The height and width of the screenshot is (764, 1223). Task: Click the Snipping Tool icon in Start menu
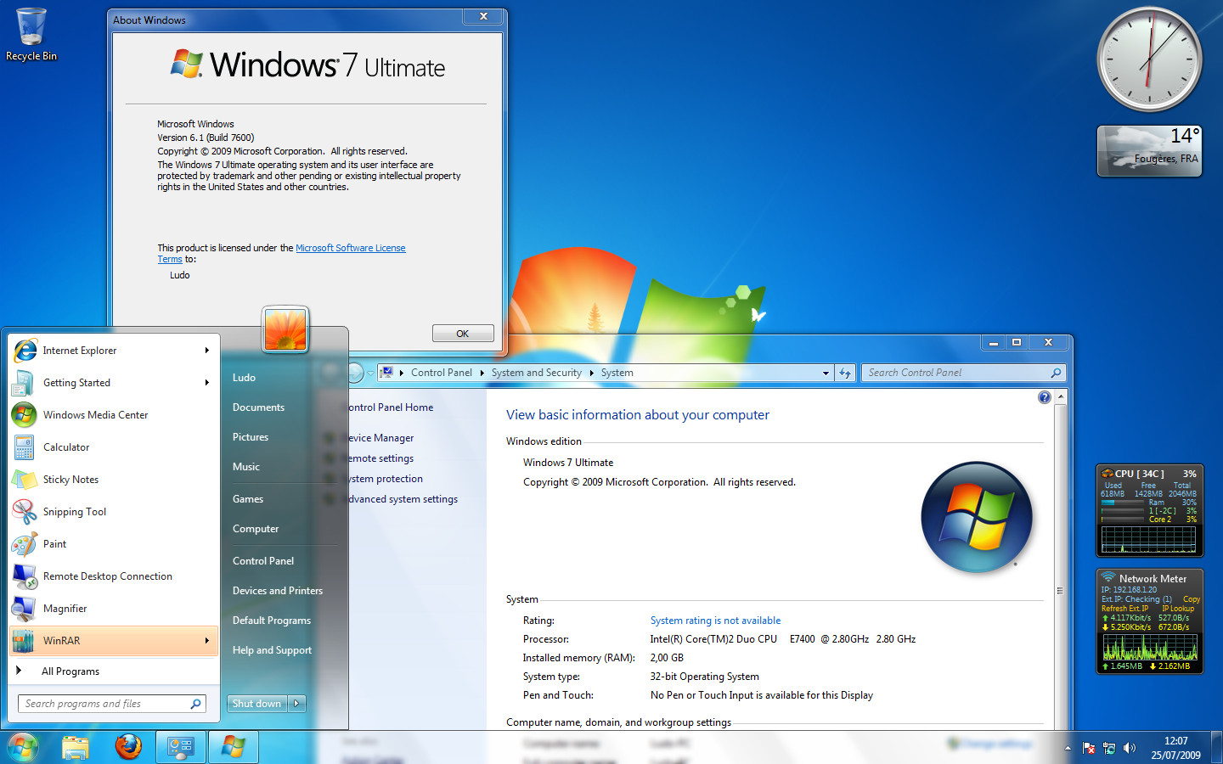coord(24,512)
